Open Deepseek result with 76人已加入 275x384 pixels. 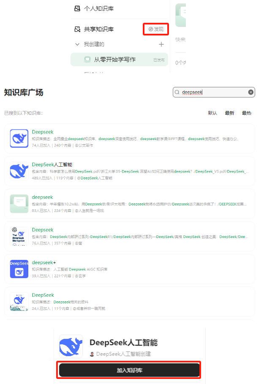pos(130,236)
